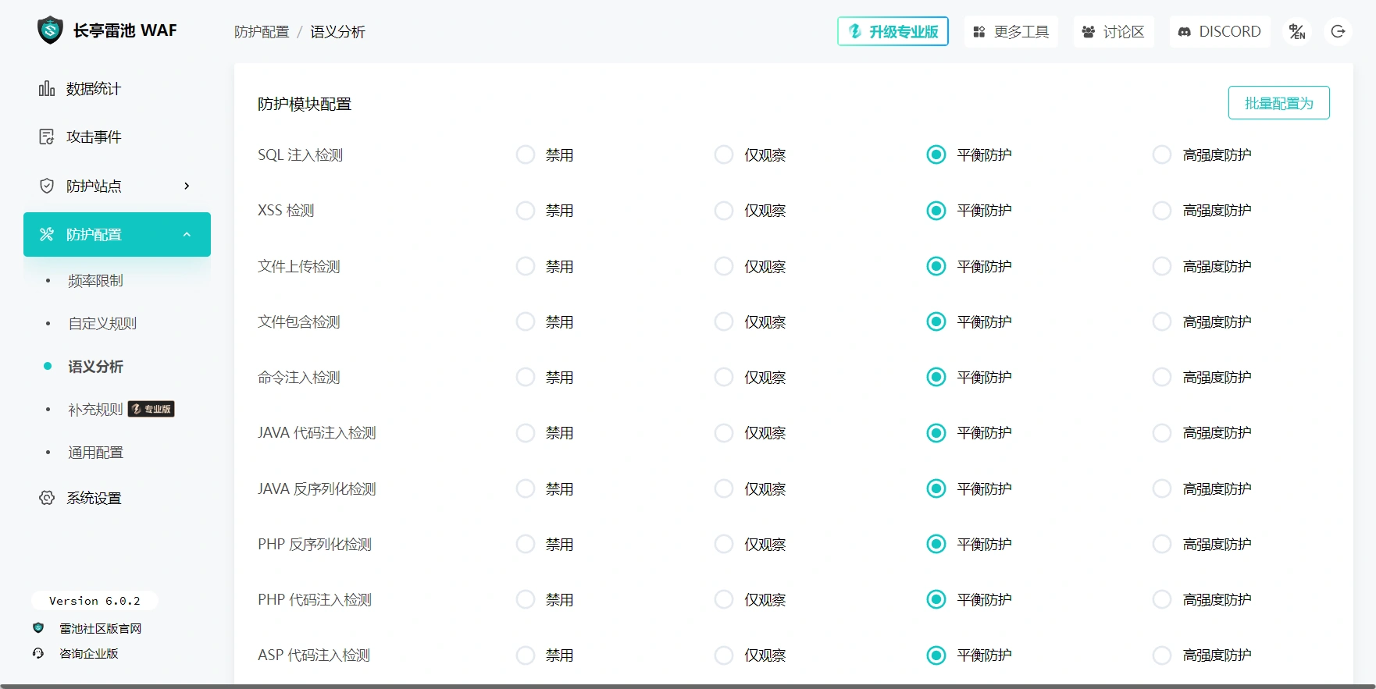Set 文件上传检测 to 仅观察

point(724,267)
